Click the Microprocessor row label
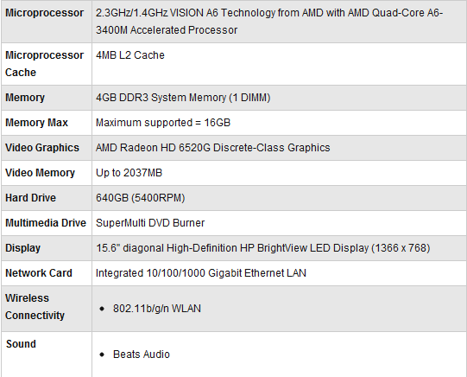The height and width of the screenshot is (377, 467). click(x=44, y=13)
